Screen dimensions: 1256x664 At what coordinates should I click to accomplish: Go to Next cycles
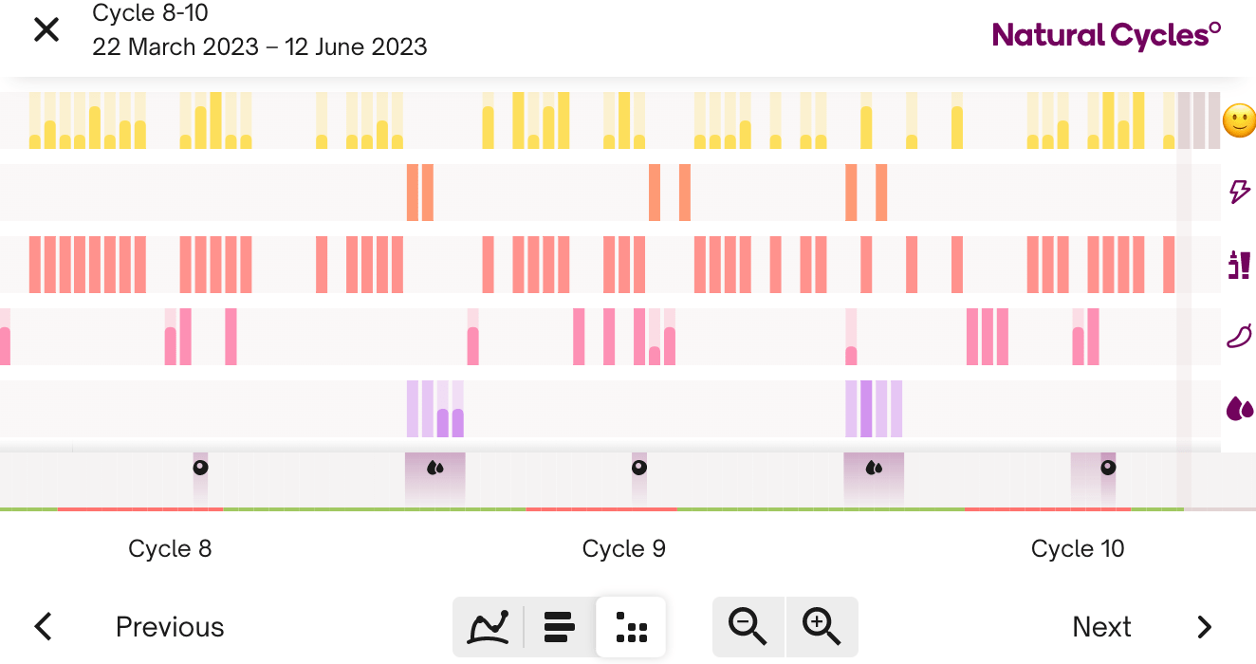click(1101, 627)
